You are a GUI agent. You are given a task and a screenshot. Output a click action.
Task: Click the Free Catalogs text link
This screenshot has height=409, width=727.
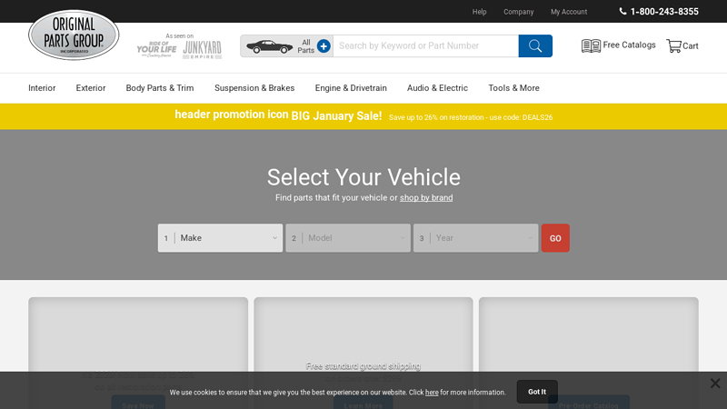629,45
